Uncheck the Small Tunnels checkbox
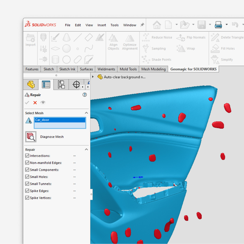This screenshot has height=244, width=244. tap(27, 183)
